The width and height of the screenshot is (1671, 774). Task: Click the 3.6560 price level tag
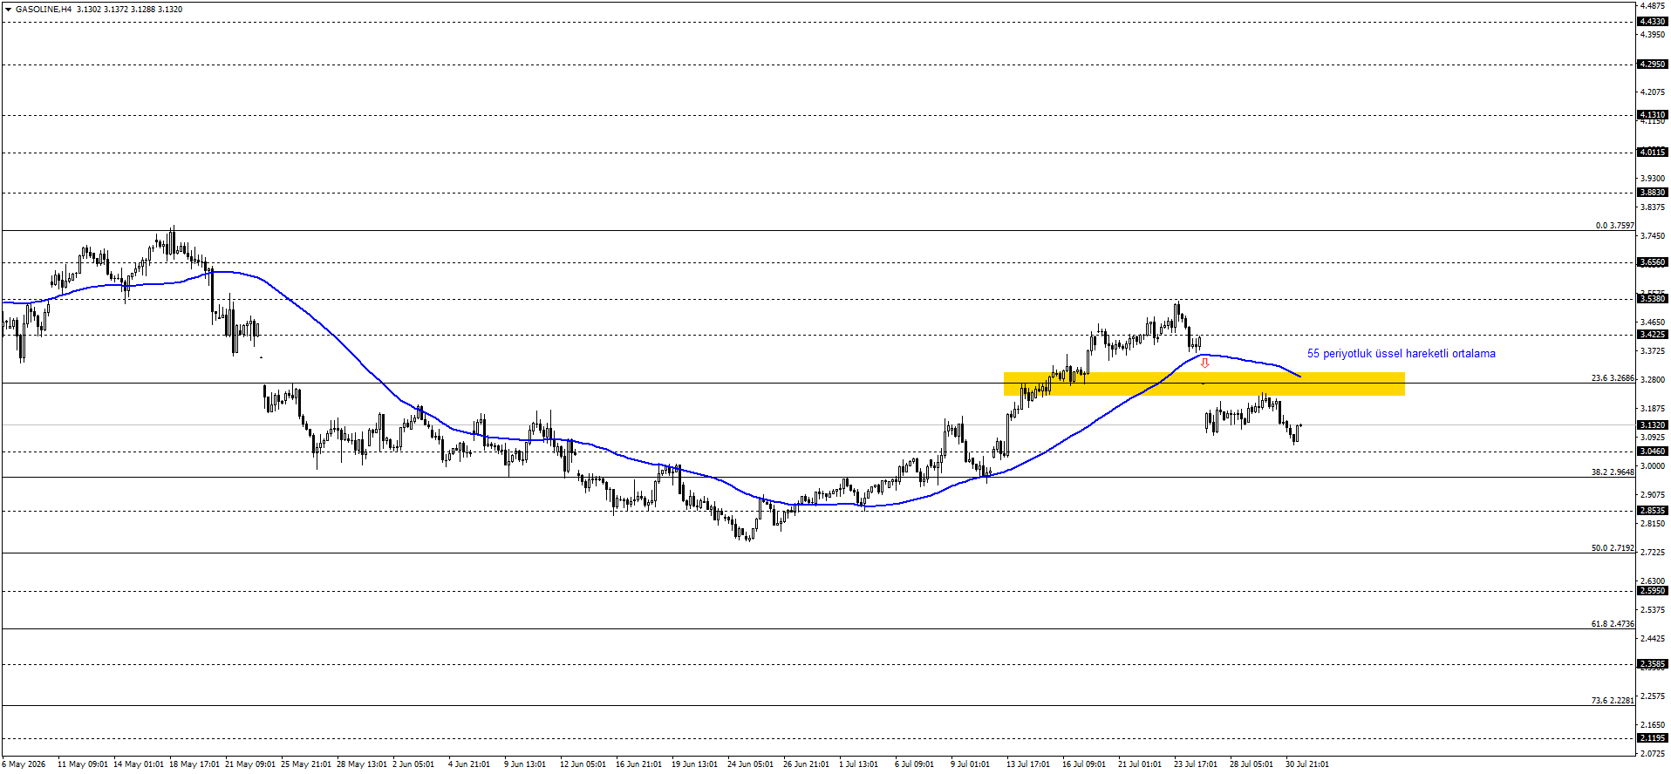(1653, 262)
